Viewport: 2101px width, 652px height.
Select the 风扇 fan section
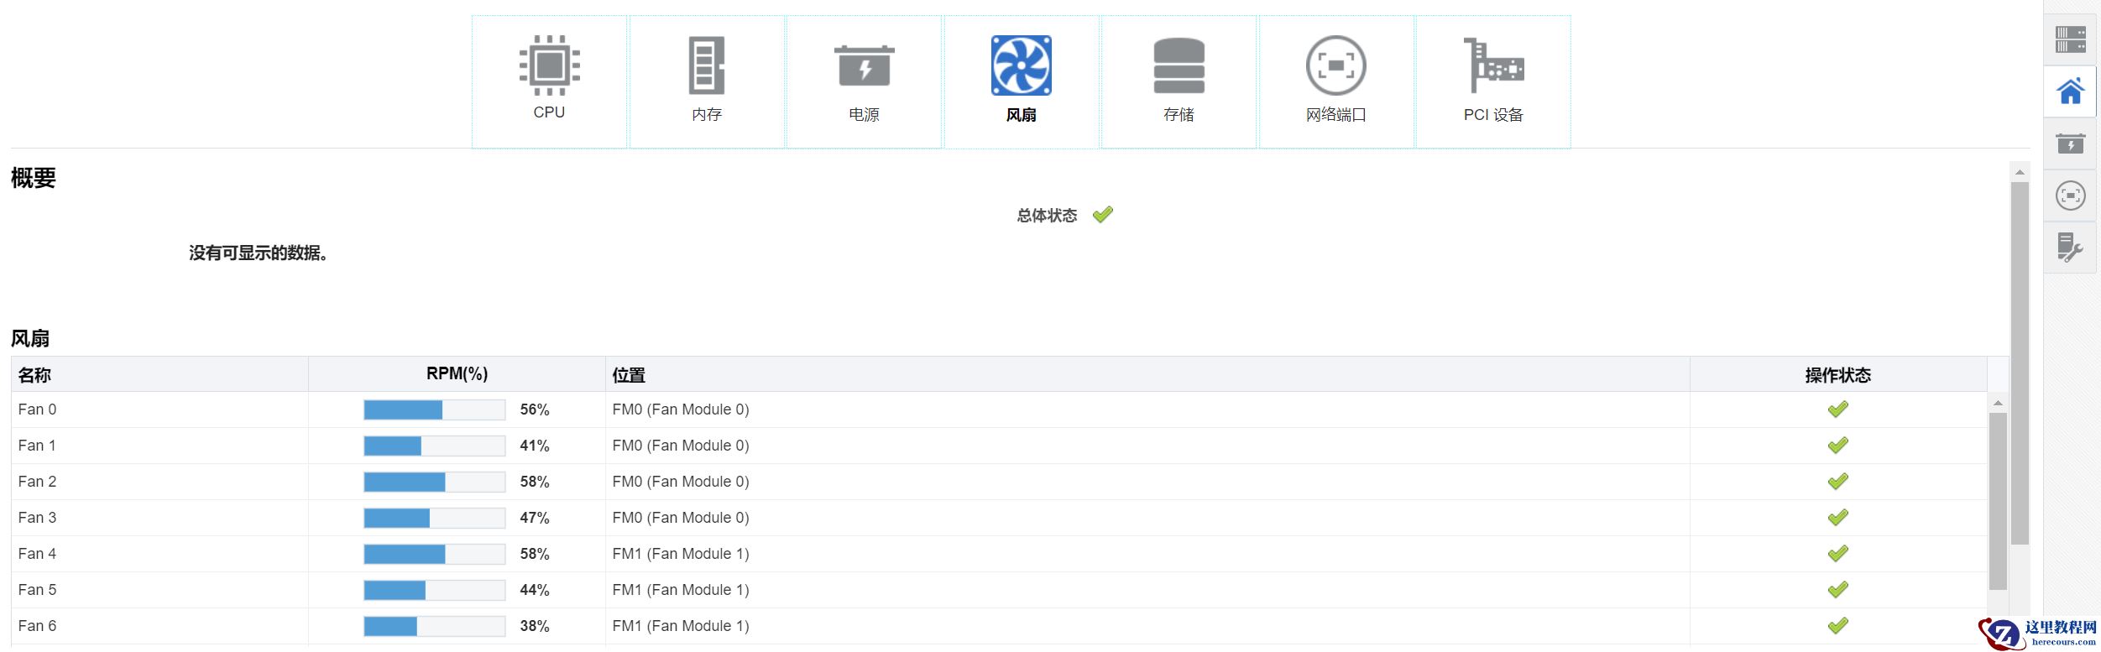(1022, 81)
